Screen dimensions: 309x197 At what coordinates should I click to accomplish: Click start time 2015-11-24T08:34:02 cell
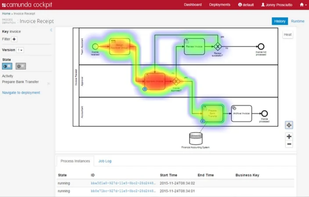(177, 183)
